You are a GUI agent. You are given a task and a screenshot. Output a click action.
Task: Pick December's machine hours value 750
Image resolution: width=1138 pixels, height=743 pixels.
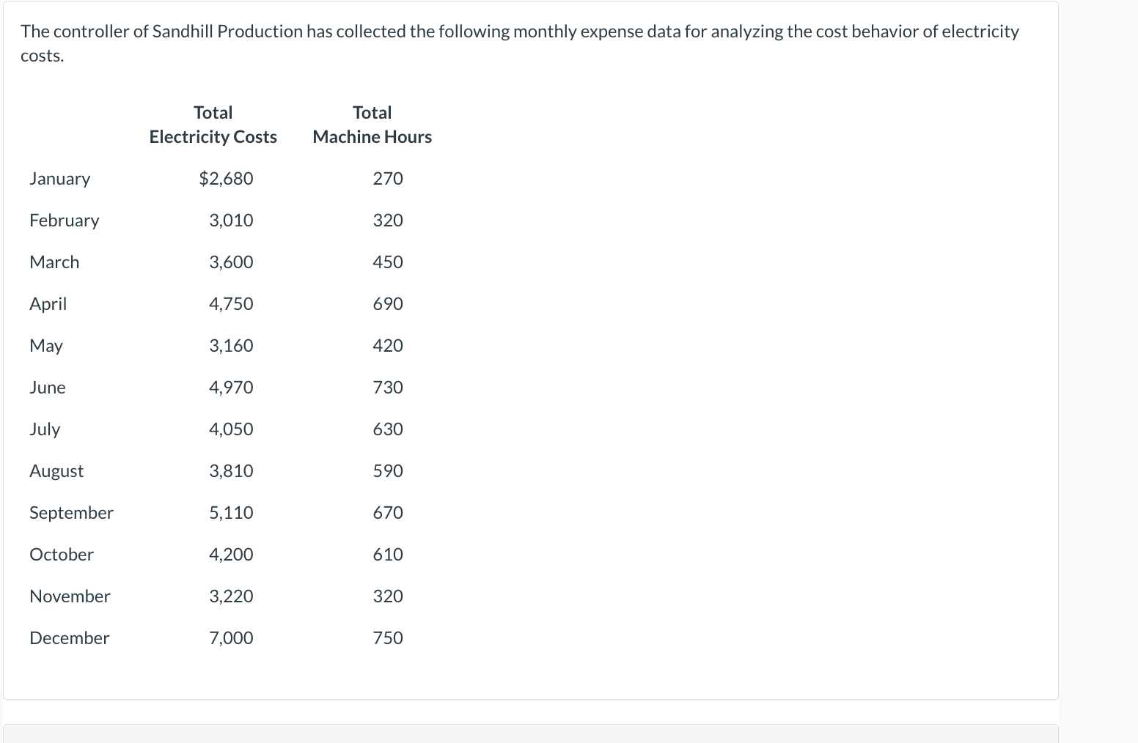(x=388, y=638)
